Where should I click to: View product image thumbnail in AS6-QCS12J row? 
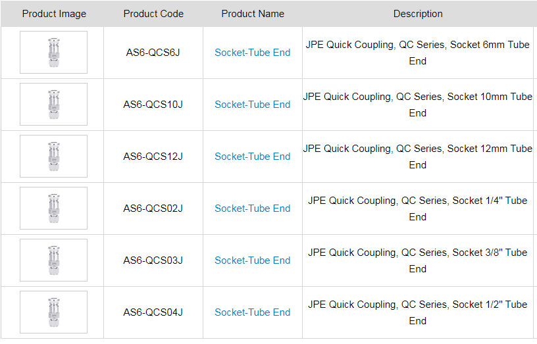(53, 157)
